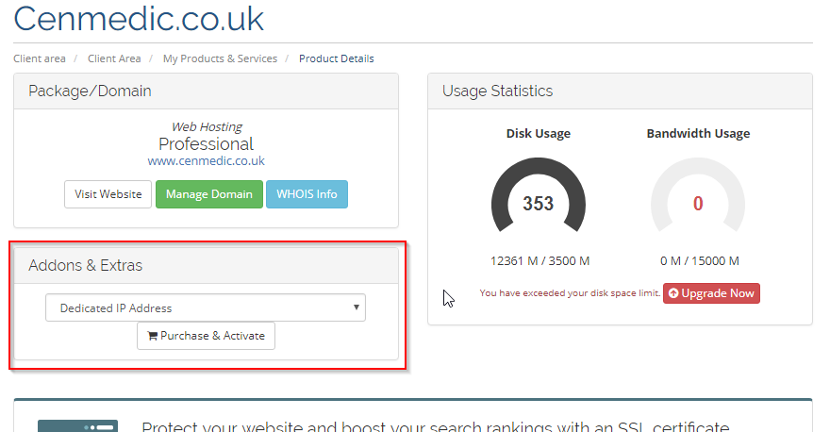Click the arrow icon on Upgrade Now
Viewport: 830px width, 432px height.
[673, 293]
